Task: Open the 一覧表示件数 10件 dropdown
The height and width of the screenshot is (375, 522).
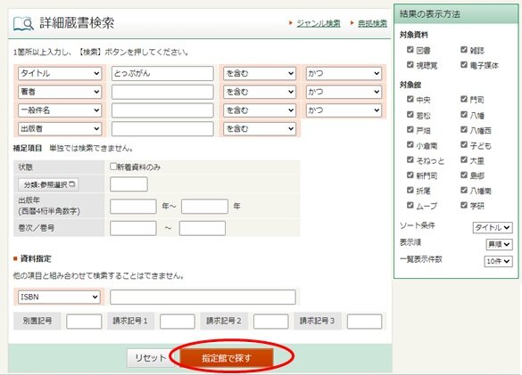Action: click(498, 261)
